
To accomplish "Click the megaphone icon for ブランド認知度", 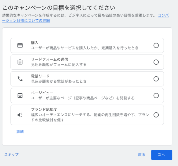I will pos(20,115).
